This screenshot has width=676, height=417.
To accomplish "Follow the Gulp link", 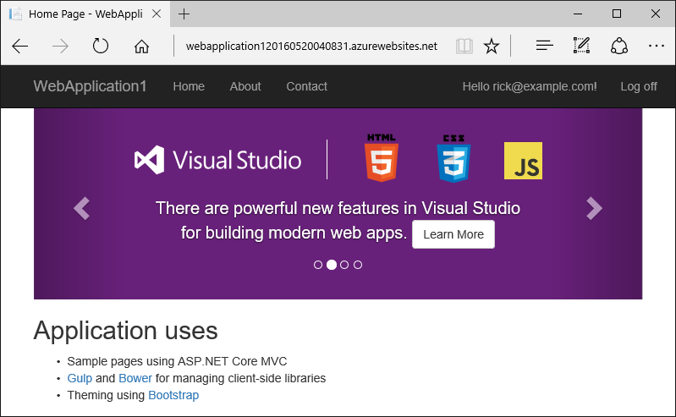I will [80, 378].
